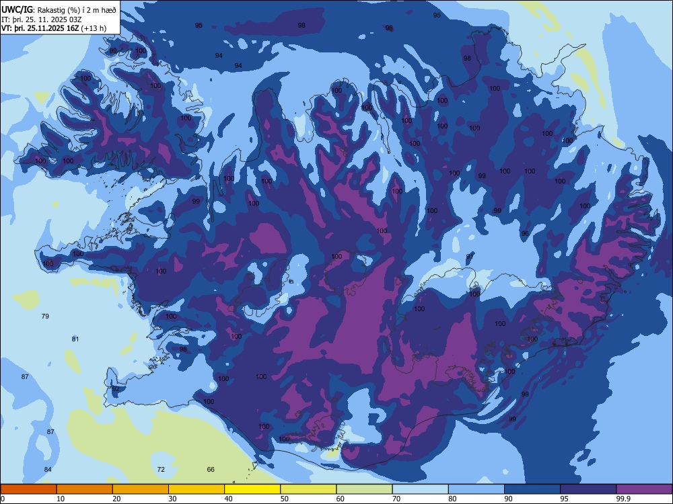This screenshot has width=673, height=504.
Task: Click the 0–10 dark orange legend swatch
Action: [28, 489]
